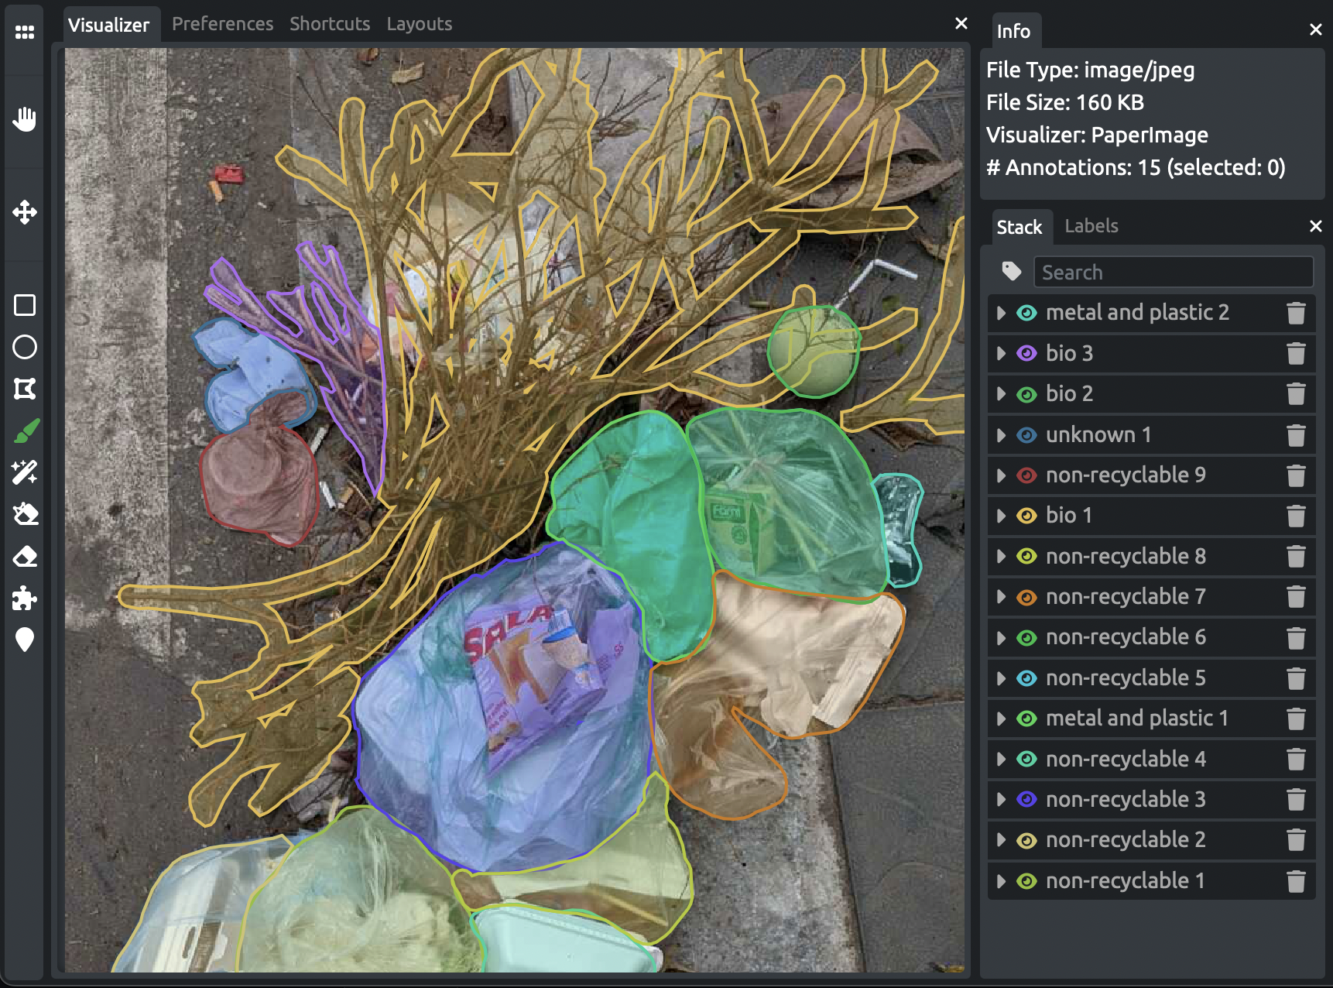Open the Shortcuts tab

click(330, 24)
